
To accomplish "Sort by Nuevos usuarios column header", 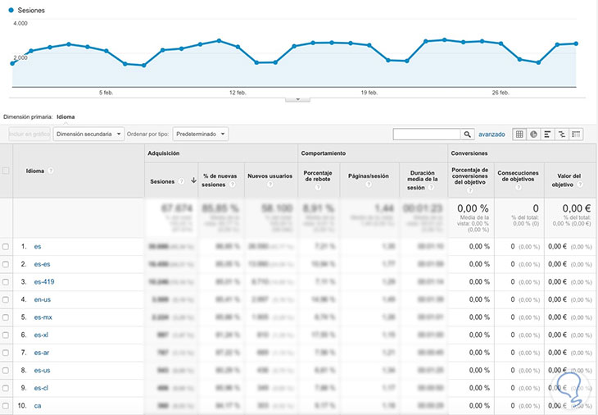I will (270, 176).
